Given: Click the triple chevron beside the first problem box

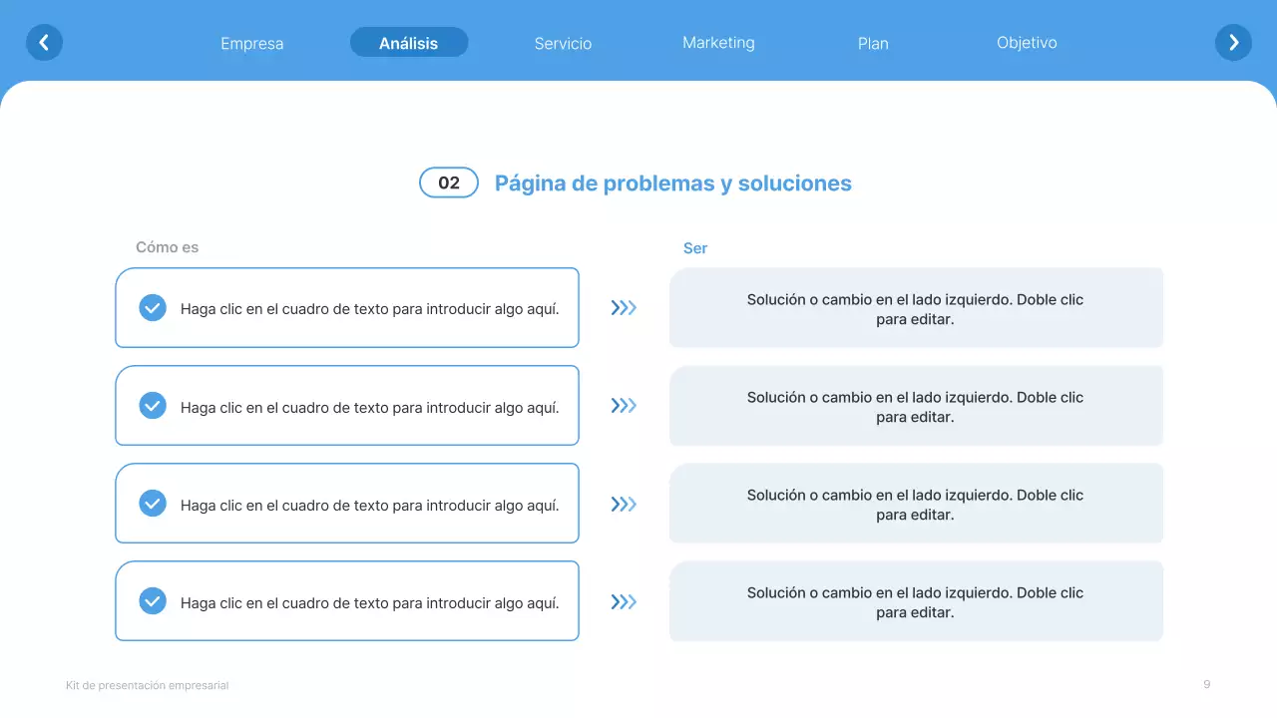Looking at the screenshot, I should (x=624, y=307).
